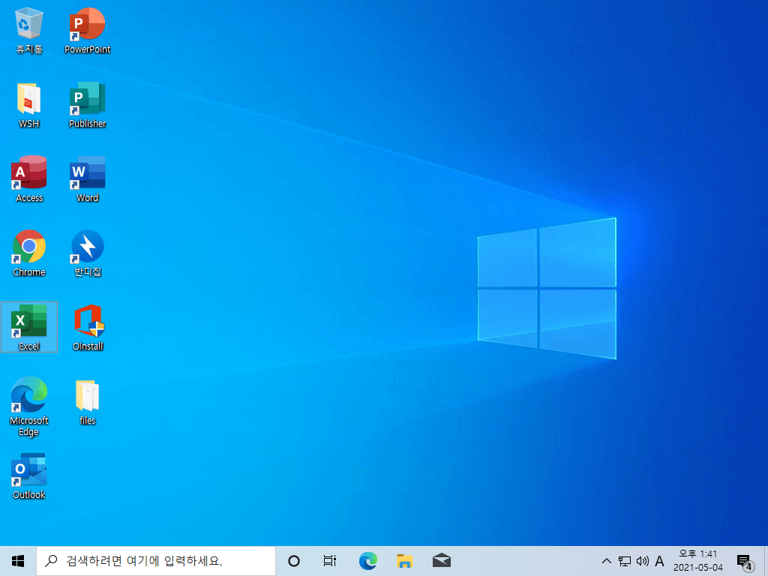Open the Windows Start menu

coord(18,561)
